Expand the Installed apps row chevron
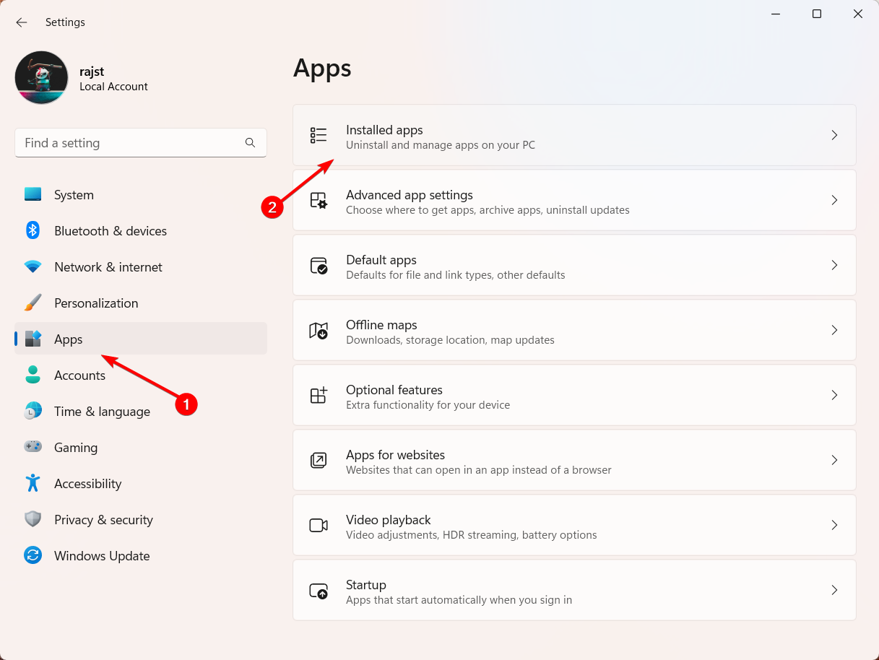 834,135
